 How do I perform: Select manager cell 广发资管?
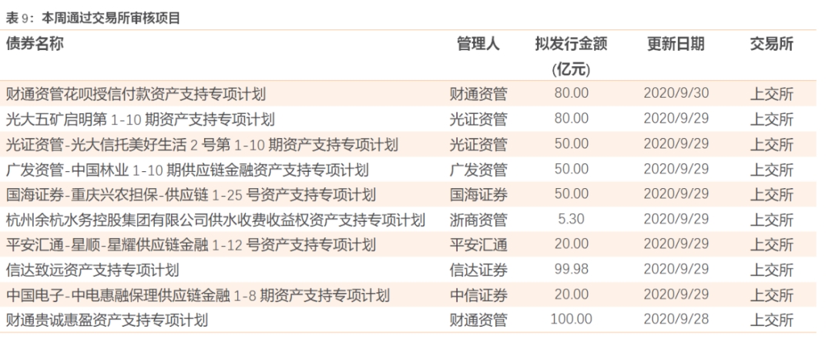pos(478,170)
